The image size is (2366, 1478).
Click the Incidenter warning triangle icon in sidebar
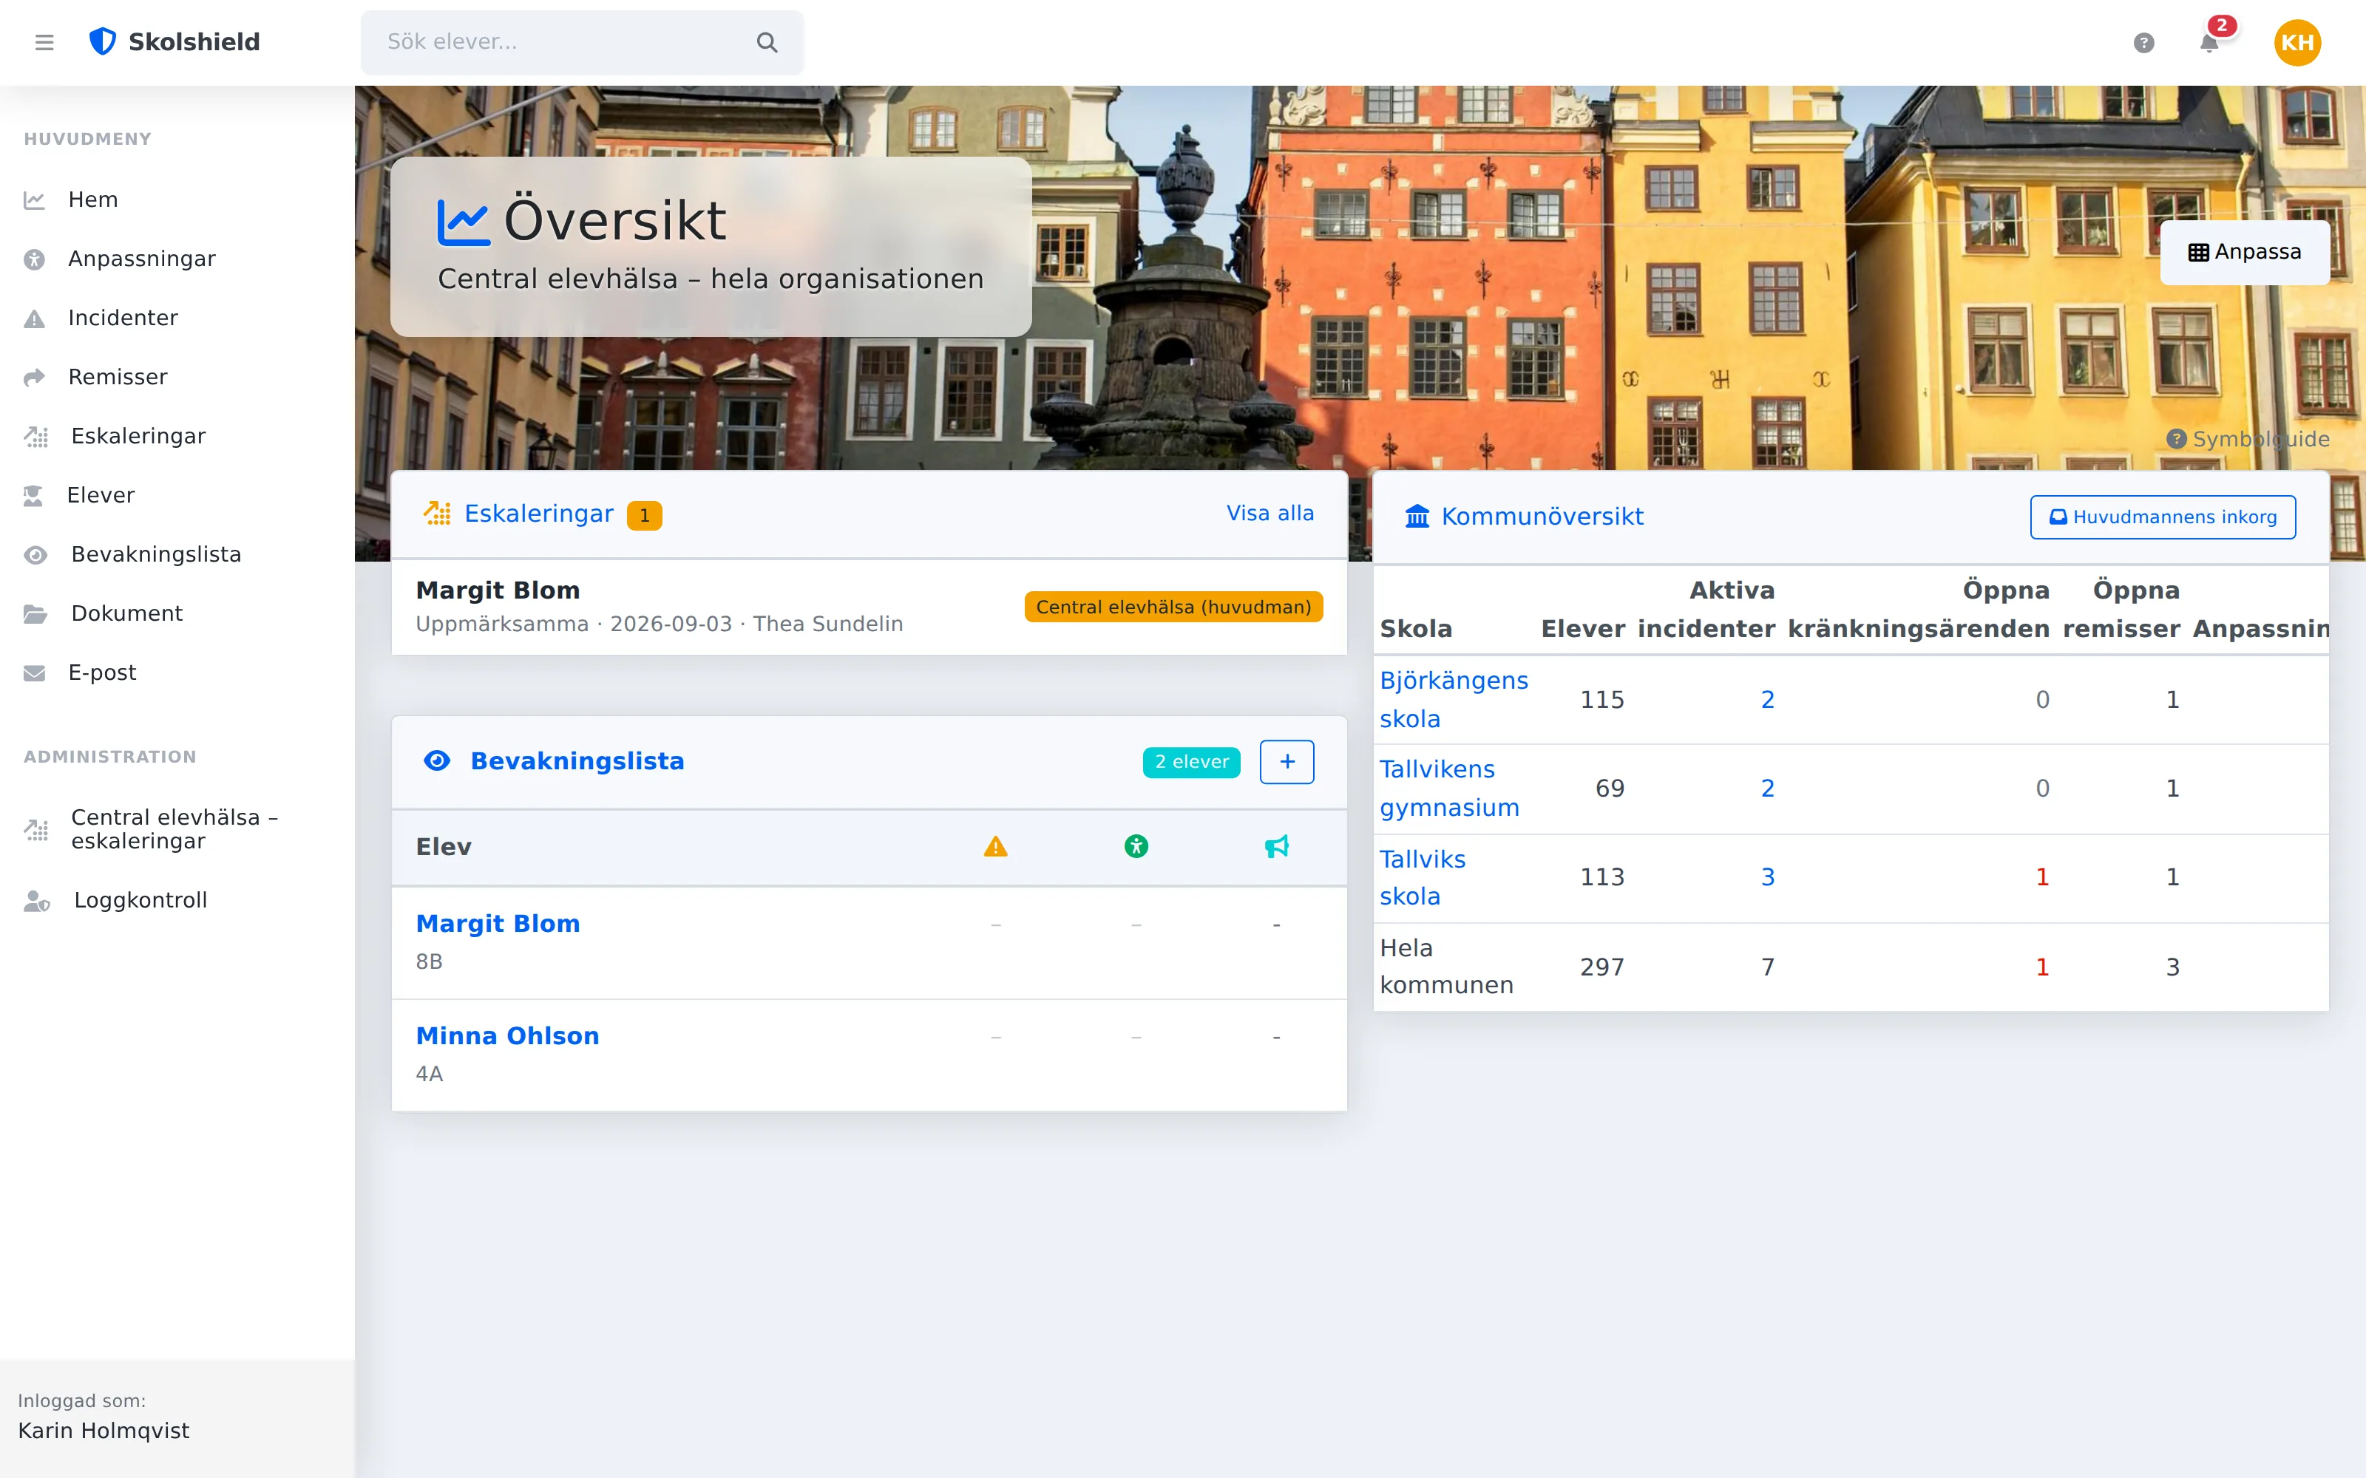point(34,319)
